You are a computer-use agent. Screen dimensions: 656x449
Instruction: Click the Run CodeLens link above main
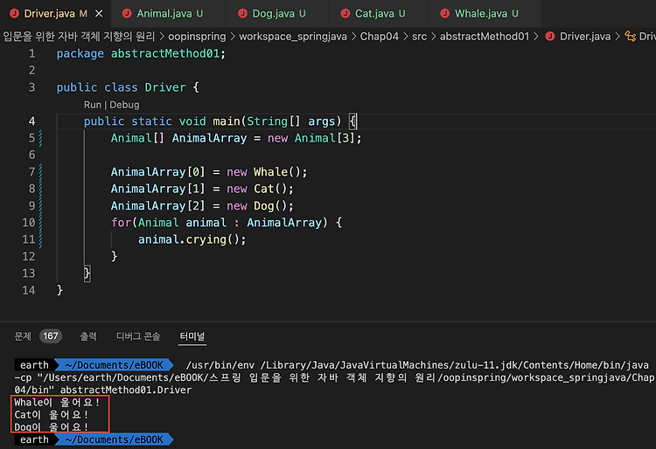click(x=93, y=105)
